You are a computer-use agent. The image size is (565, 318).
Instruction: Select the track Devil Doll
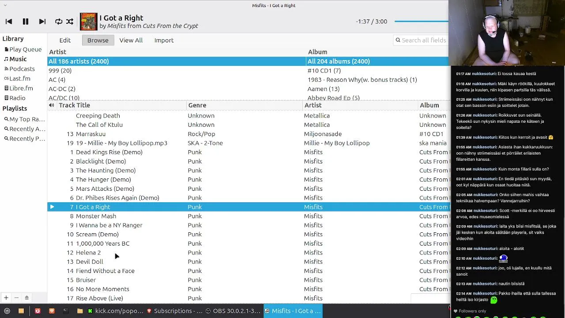point(89,262)
